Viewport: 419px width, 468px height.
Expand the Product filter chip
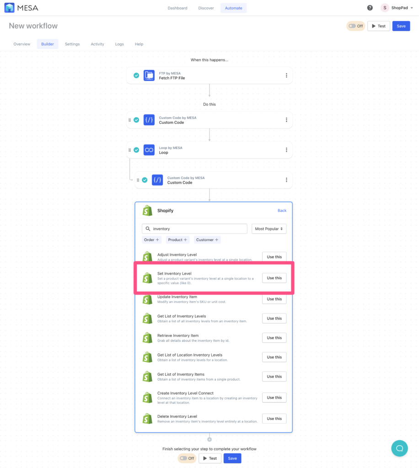click(177, 239)
